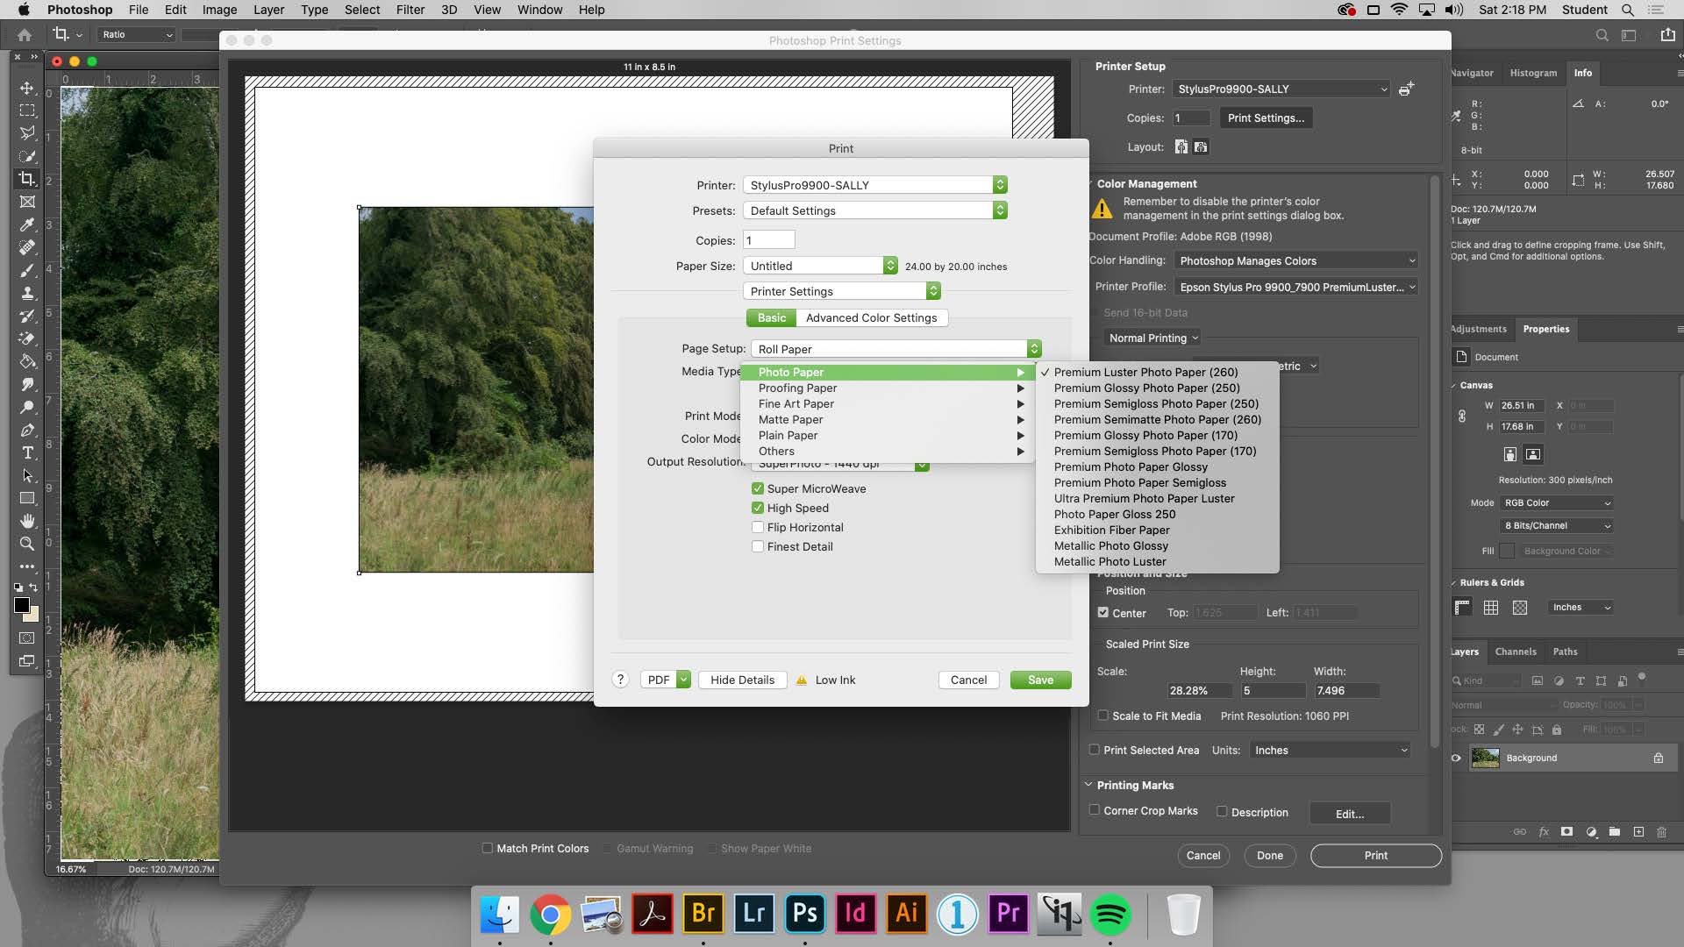Open the Printer Profile dropdown
1684x947 pixels.
click(x=1295, y=287)
